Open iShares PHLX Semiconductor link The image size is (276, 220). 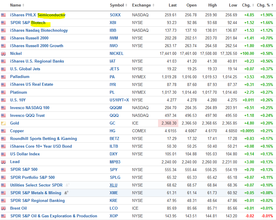click(38, 15)
